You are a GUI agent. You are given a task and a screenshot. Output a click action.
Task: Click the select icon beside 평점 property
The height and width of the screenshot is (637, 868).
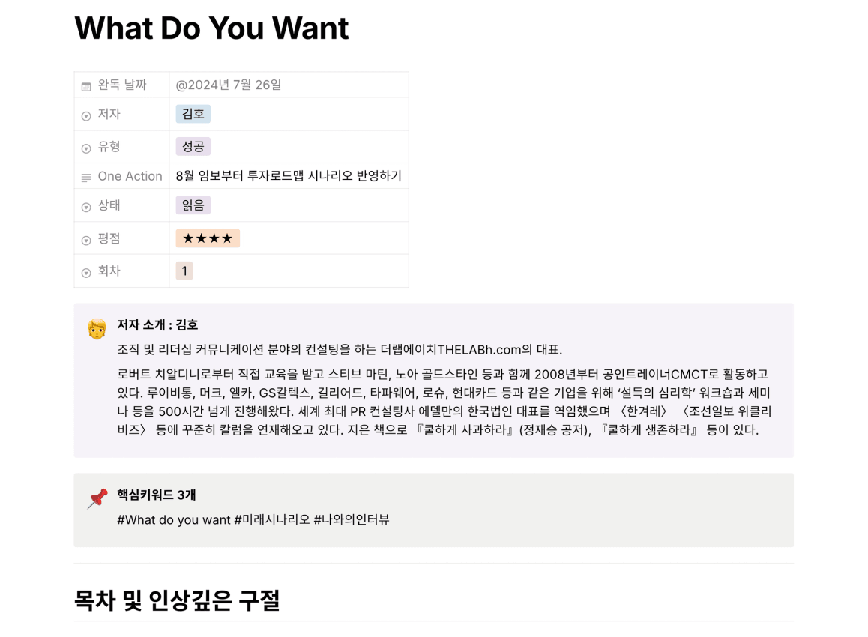(85, 241)
